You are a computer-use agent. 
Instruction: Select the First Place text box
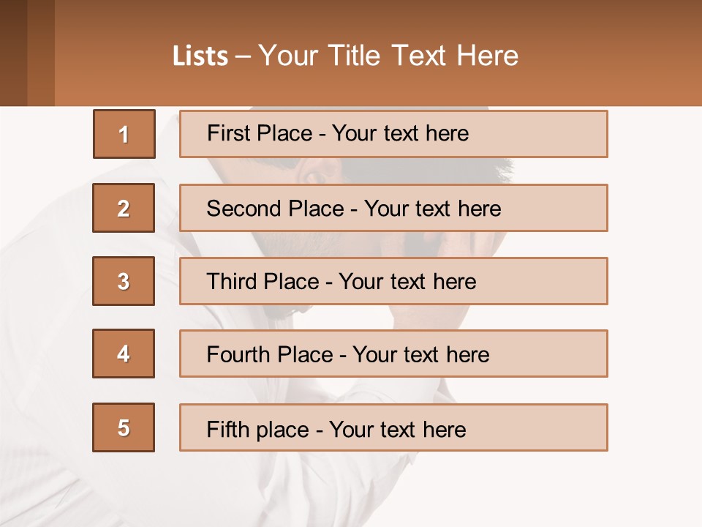click(393, 134)
